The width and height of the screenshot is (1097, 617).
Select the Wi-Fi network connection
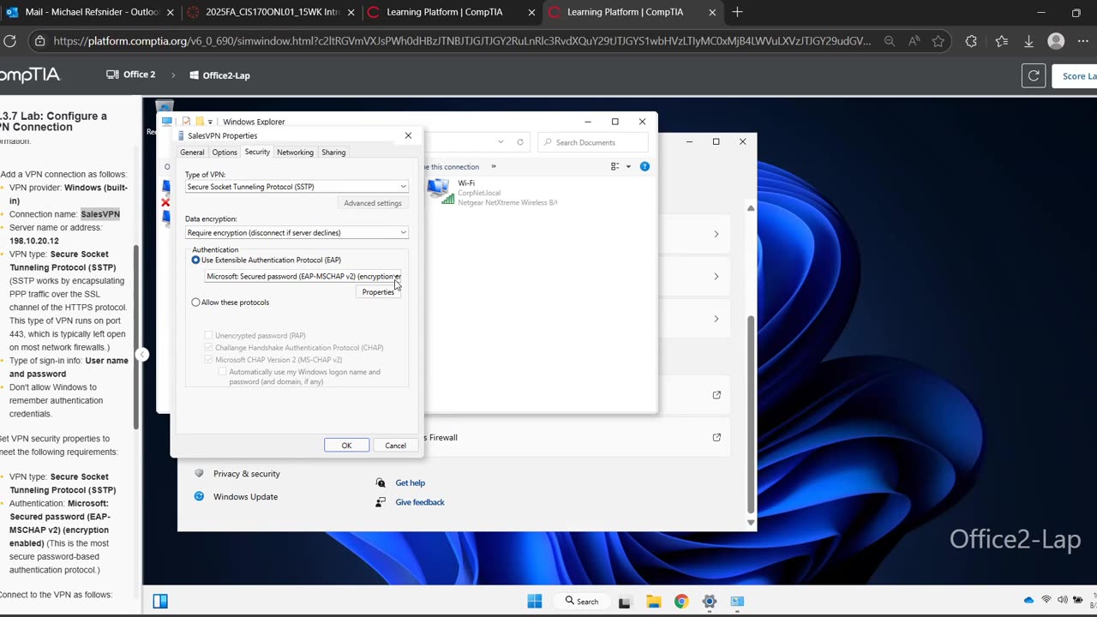[493, 193]
